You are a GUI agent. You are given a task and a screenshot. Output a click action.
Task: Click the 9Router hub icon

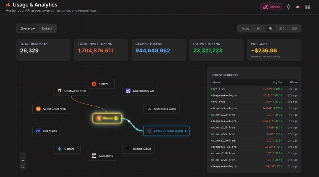pyautogui.click(x=99, y=118)
